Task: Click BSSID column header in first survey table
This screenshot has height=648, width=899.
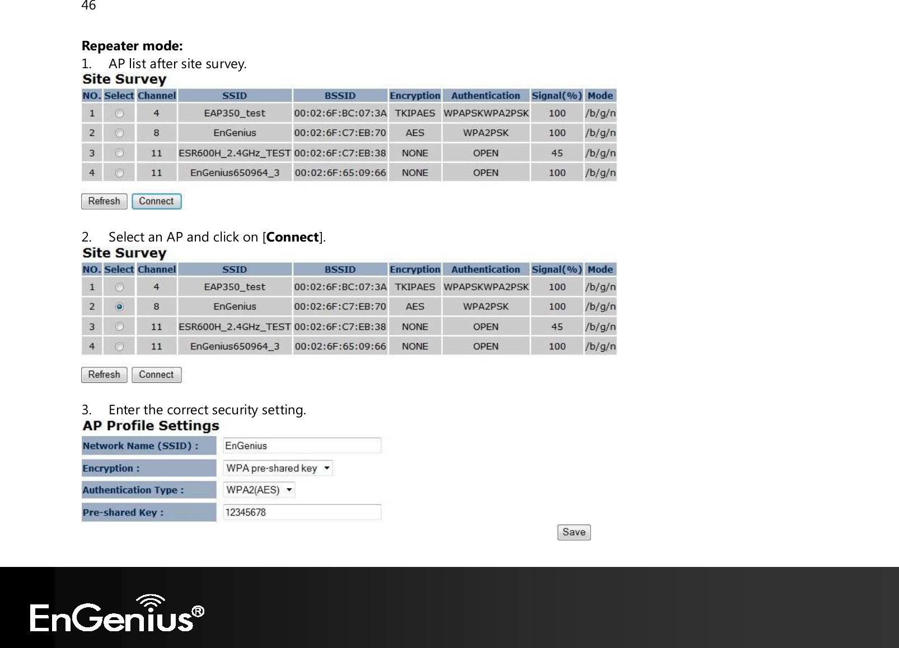Action: point(340,96)
